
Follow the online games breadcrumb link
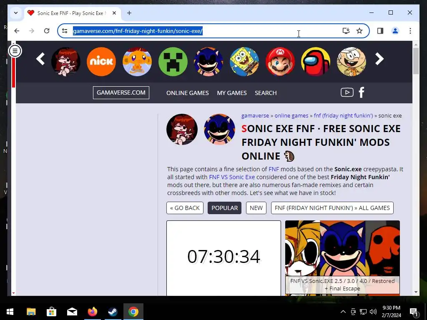(291, 115)
